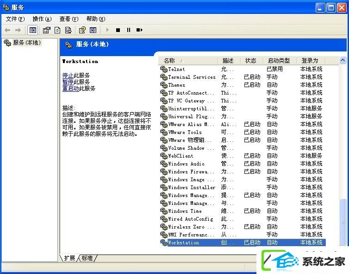The width and height of the screenshot is (349, 274).
Task: Click the Start Service play button
Action: point(107,30)
